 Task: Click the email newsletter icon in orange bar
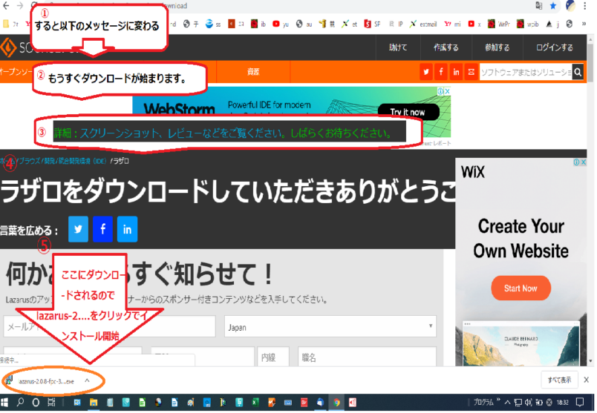(x=471, y=72)
